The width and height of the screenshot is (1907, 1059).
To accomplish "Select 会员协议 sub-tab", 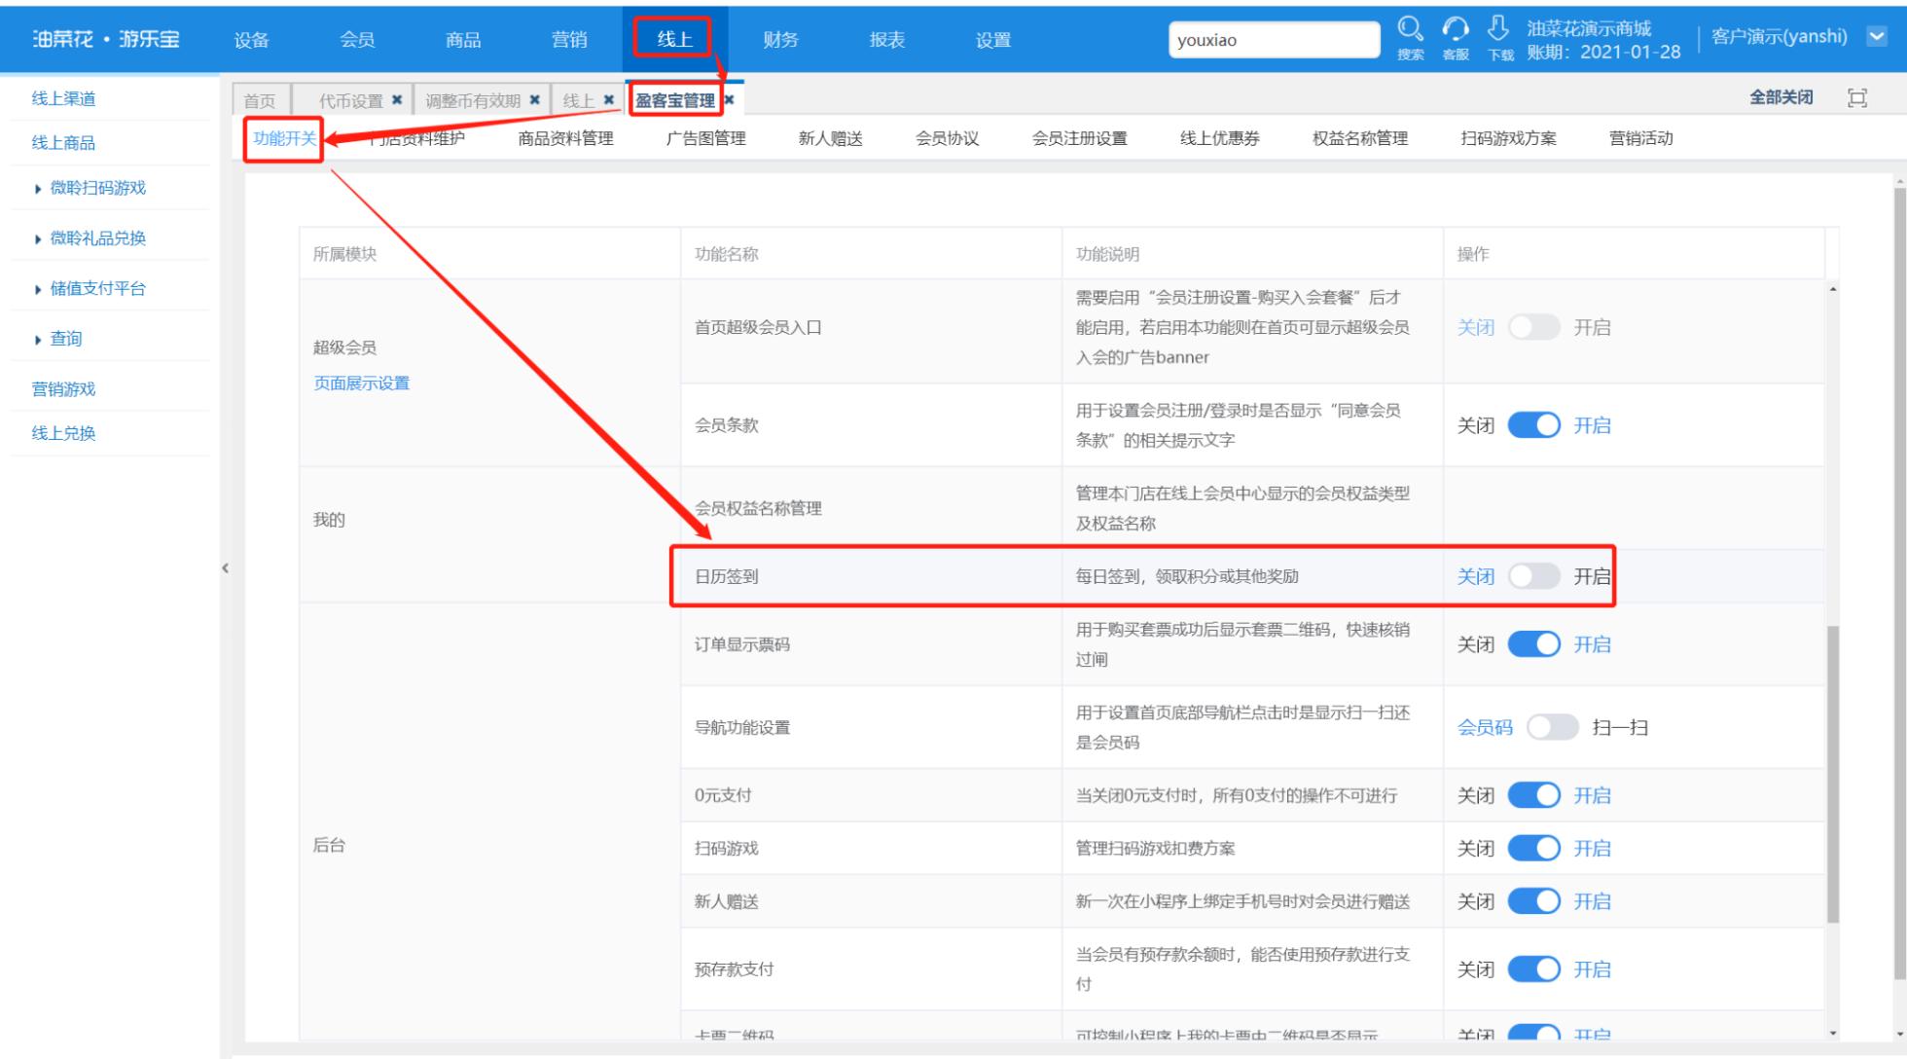I will coord(947,138).
